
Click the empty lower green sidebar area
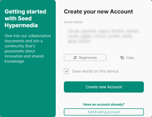tap(28, 92)
